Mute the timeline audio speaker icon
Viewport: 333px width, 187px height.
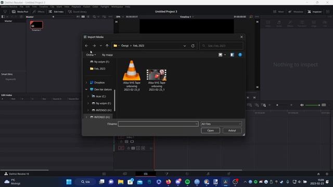coord(302,105)
